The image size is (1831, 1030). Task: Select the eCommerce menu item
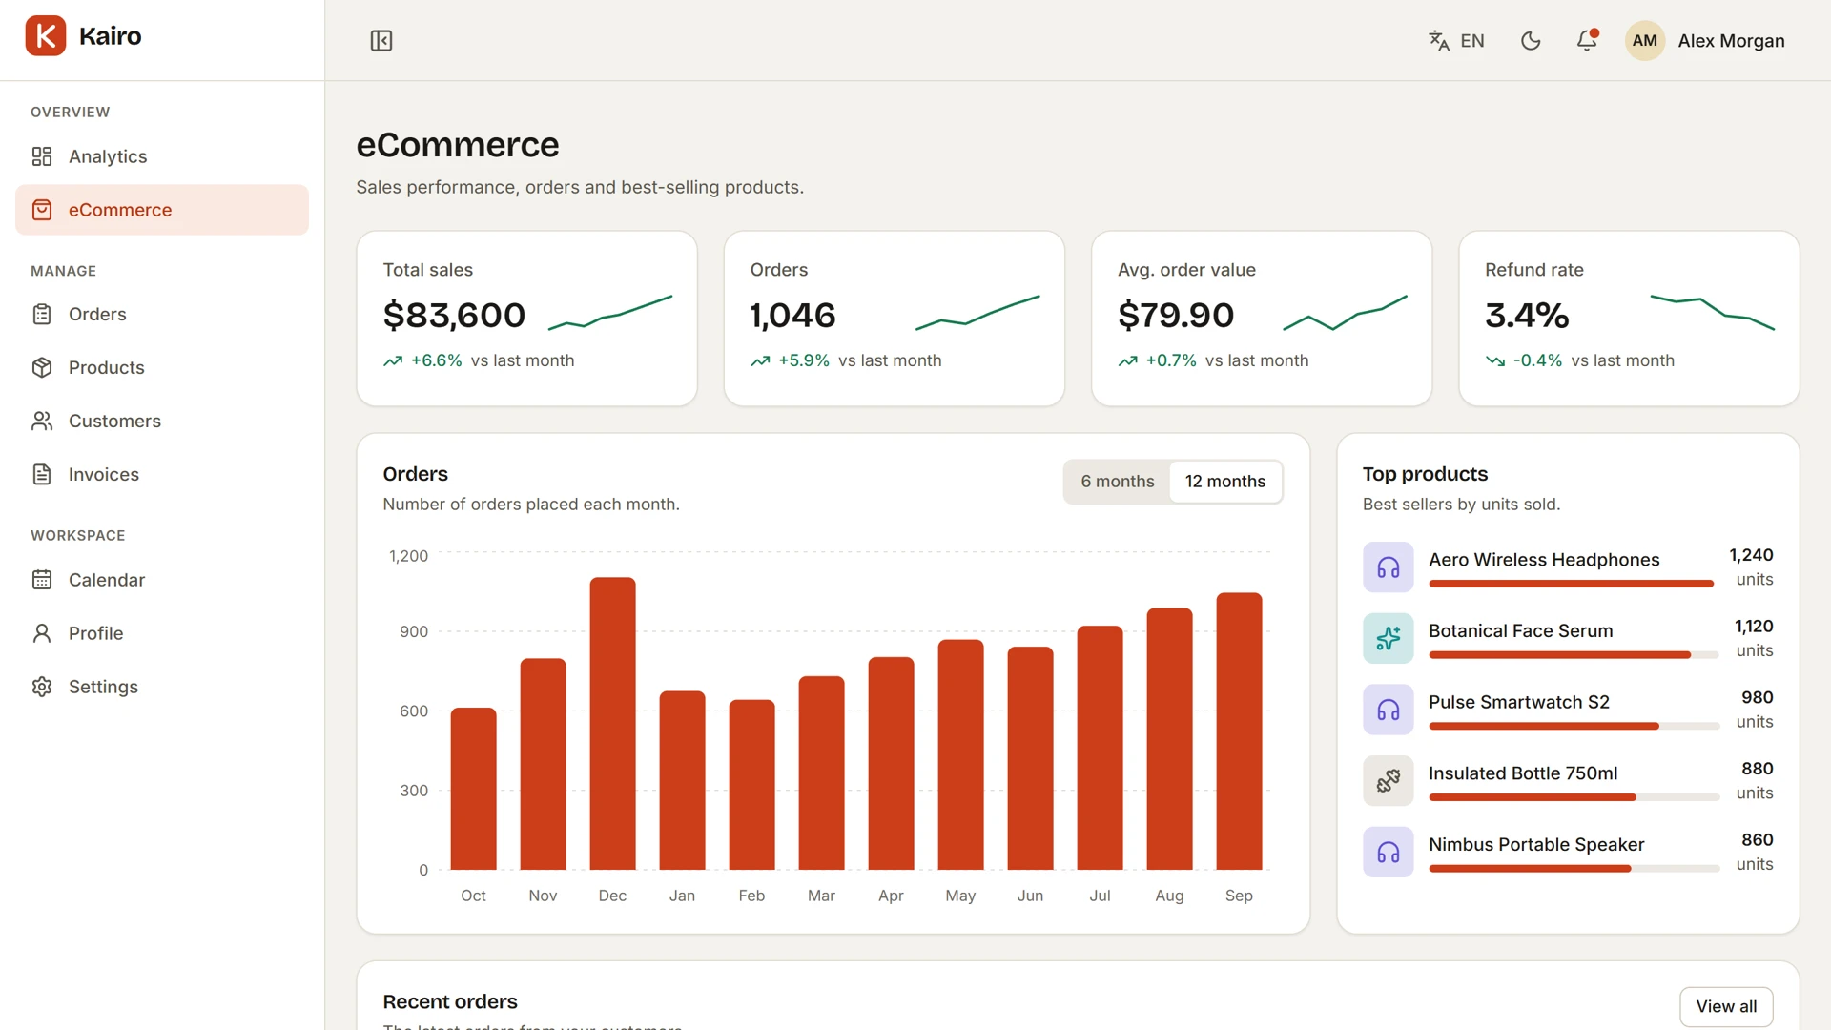click(x=162, y=210)
